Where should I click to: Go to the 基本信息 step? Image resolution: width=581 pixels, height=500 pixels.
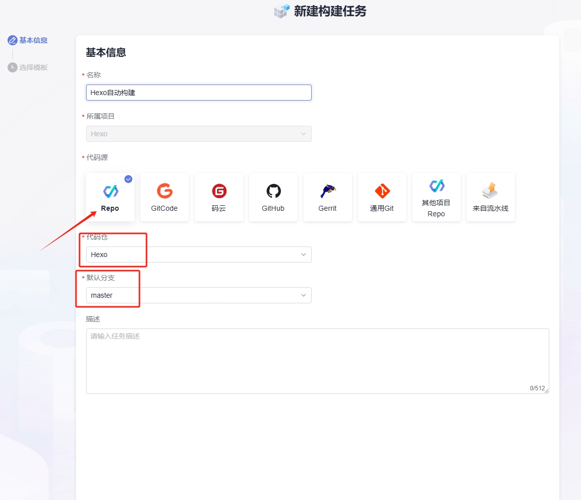coord(33,40)
